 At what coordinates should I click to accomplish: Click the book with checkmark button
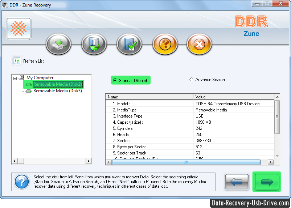pyautogui.click(x=130, y=44)
